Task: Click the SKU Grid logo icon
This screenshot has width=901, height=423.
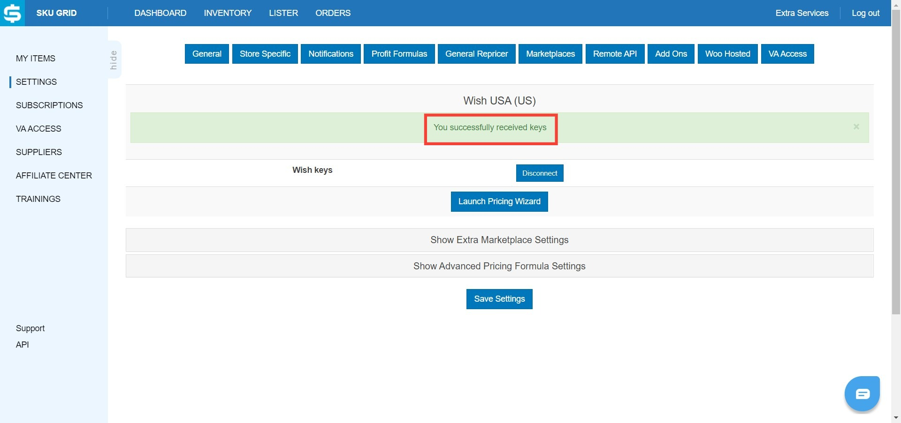Action: 12,13
